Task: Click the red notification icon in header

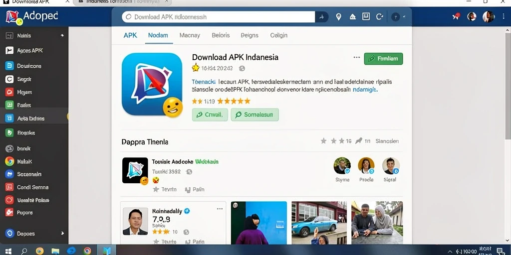Action: pos(456,16)
